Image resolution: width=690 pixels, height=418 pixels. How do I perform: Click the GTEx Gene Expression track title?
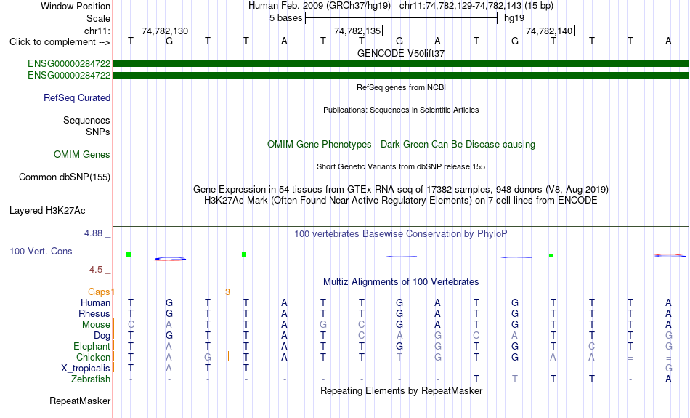pos(401,190)
